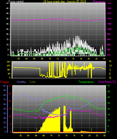Image resolution: width=117 pixels, height=139 pixels.
Task: Click the 18 hour mark under bottom graph
Action: pos(82,135)
